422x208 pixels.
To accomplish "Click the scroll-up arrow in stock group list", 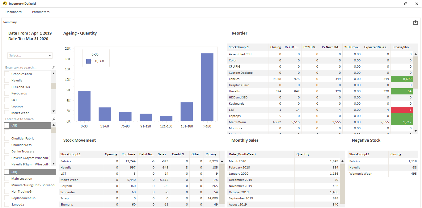I will tap(53, 73).
